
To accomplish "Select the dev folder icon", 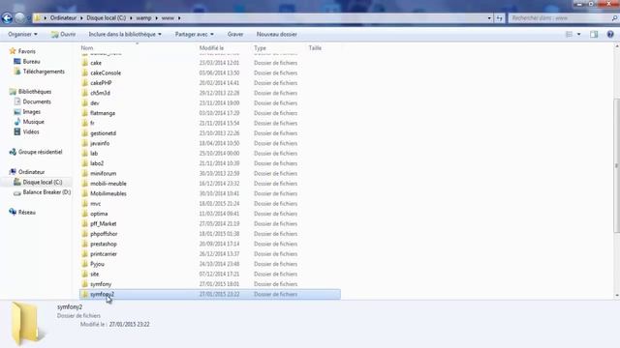I will point(84,103).
